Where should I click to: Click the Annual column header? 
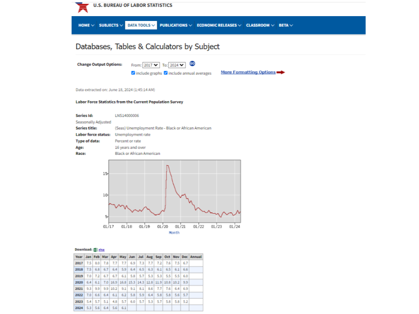pos(196,257)
